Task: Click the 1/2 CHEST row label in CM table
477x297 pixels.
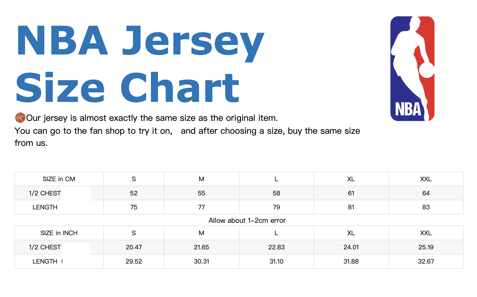Action: pyautogui.click(x=45, y=193)
